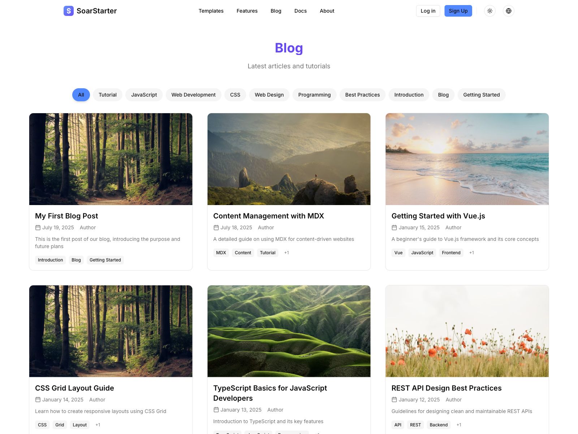
Task: Expand the +1 tags on the MDX post
Action: [286, 253]
